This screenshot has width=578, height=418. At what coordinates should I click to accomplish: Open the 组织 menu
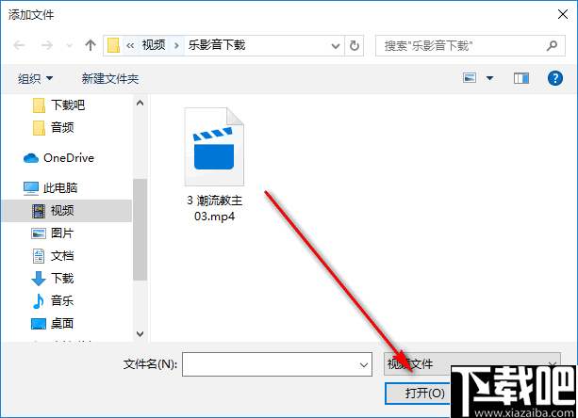coord(36,78)
